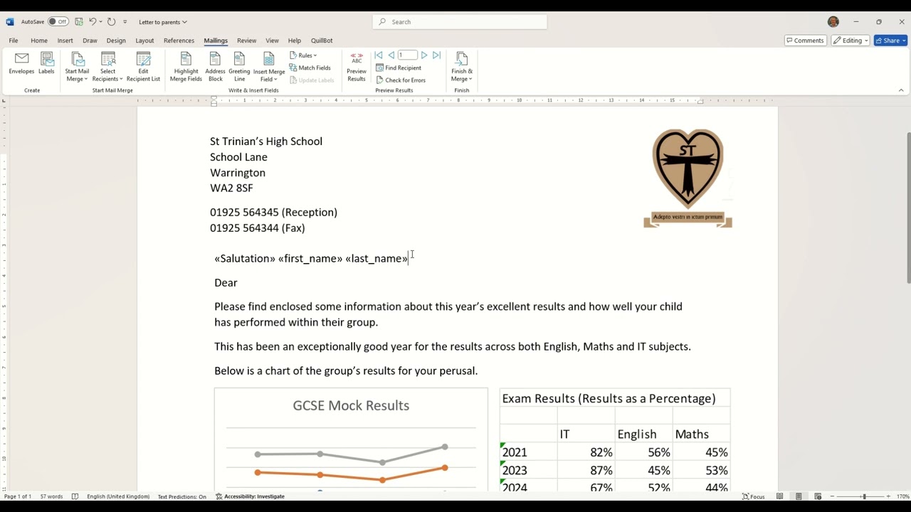
Task: Open the File menu
Action: [14, 41]
